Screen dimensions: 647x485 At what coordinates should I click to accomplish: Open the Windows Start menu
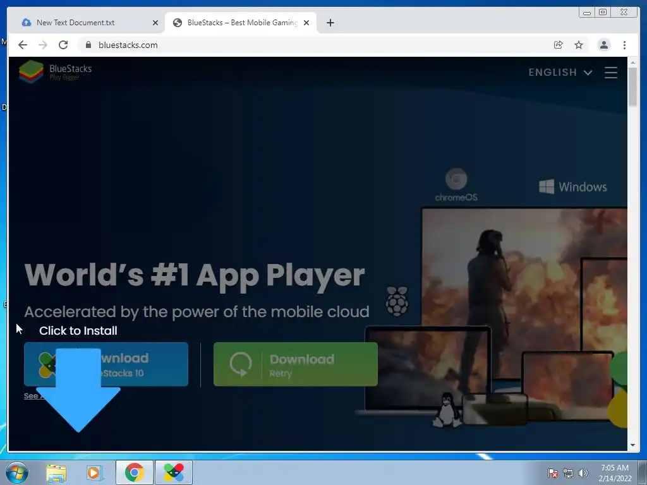point(17,472)
